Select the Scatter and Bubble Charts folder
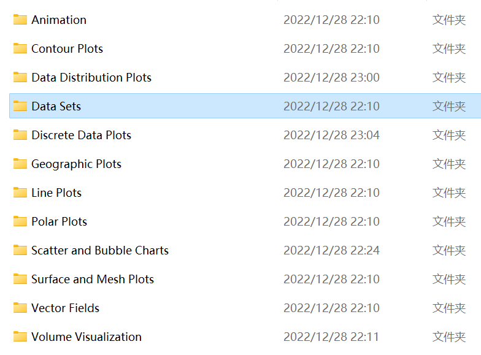 (x=99, y=250)
